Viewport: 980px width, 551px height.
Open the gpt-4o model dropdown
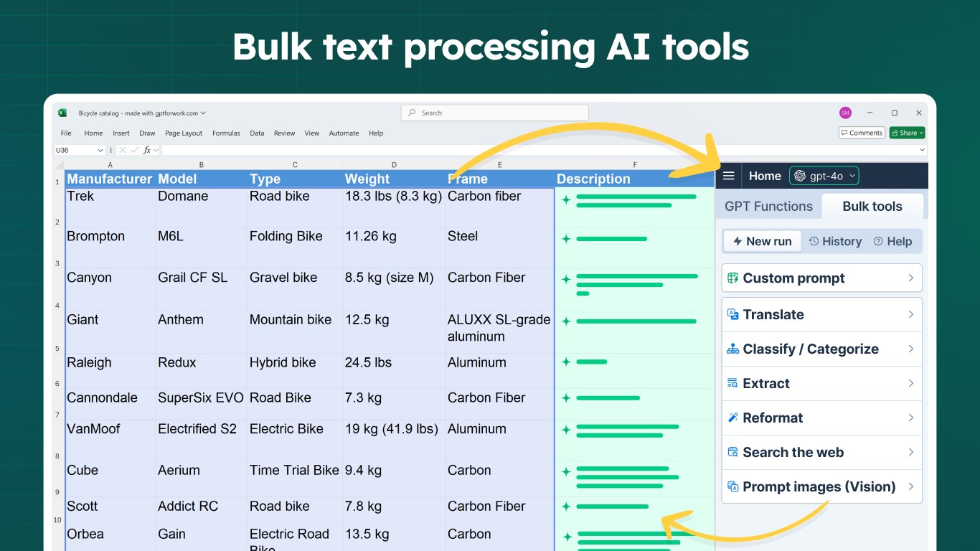(824, 176)
